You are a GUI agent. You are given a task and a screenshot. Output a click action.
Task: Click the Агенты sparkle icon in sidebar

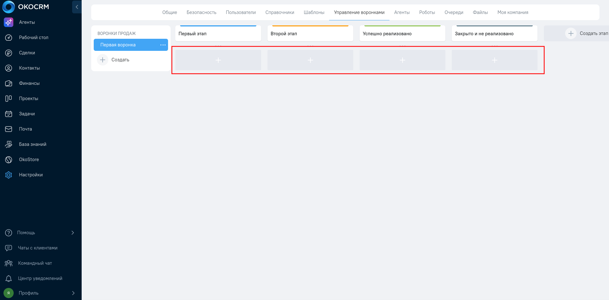click(9, 22)
